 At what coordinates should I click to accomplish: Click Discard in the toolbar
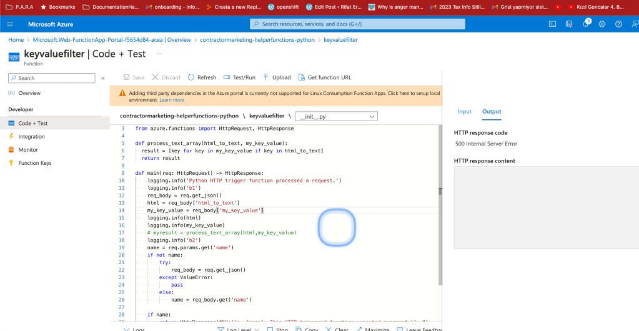[x=166, y=77]
